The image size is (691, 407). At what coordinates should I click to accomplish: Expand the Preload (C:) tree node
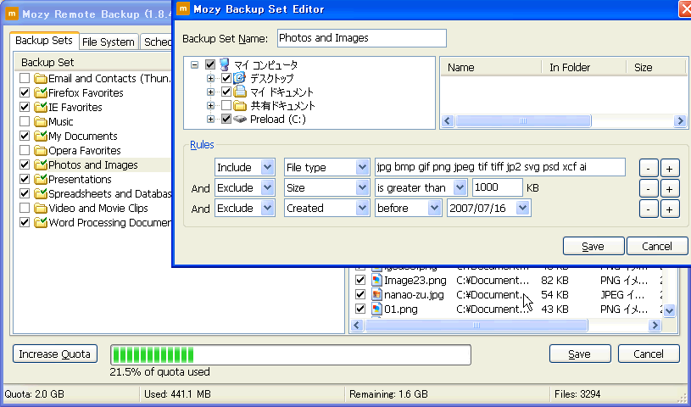210,119
